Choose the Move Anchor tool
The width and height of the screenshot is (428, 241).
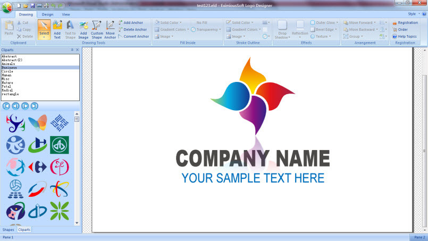pos(110,29)
